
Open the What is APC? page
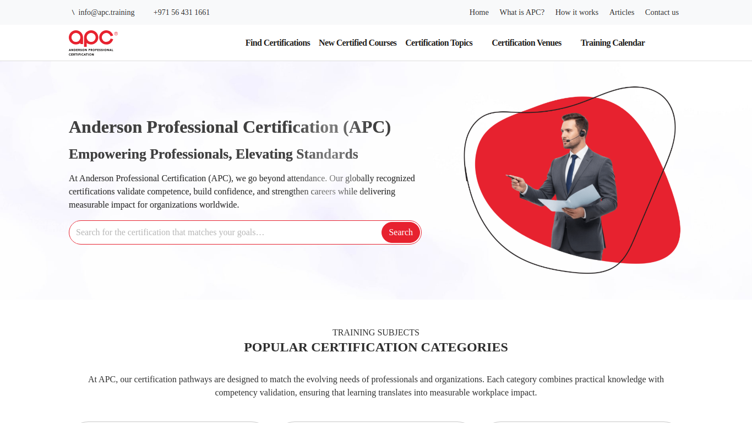click(522, 12)
